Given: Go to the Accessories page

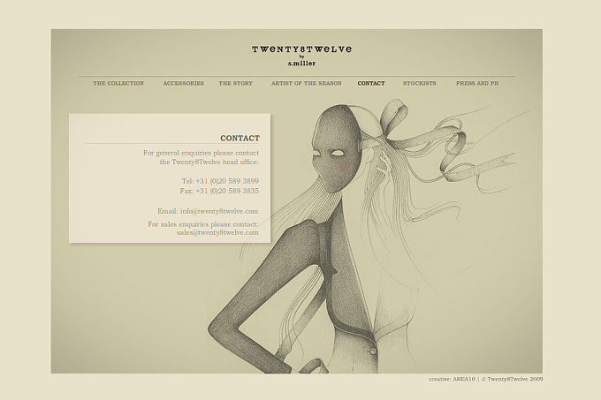Looking at the screenshot, I should 184,83.
